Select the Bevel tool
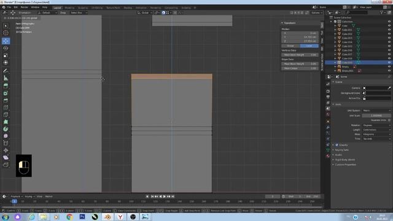Viewport: 393px width, 221px height. click(x=6, y=101)
